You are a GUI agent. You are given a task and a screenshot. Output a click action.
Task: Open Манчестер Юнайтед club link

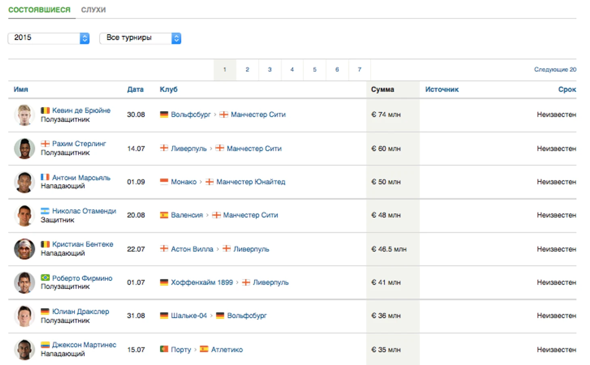[251, 182]
